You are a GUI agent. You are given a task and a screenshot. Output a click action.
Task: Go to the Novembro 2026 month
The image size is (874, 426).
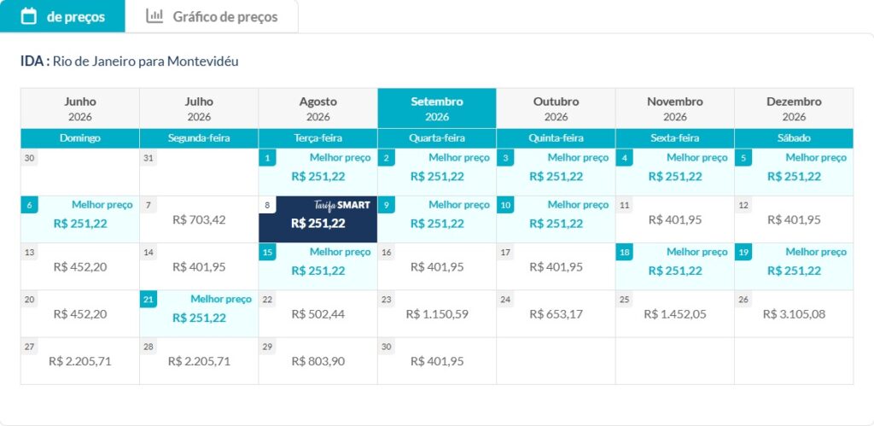(x=674, y=108)
